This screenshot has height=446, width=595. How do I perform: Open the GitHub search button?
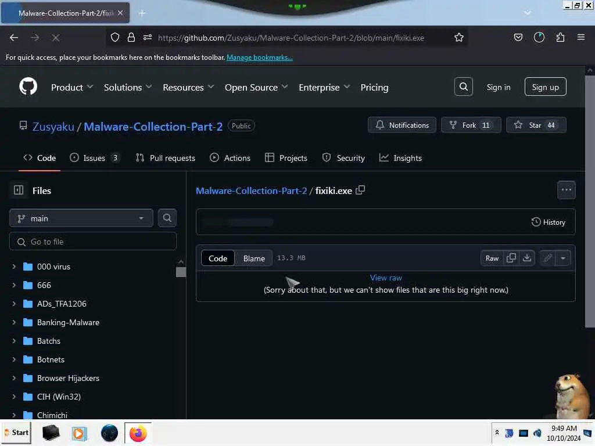(463, 87)
